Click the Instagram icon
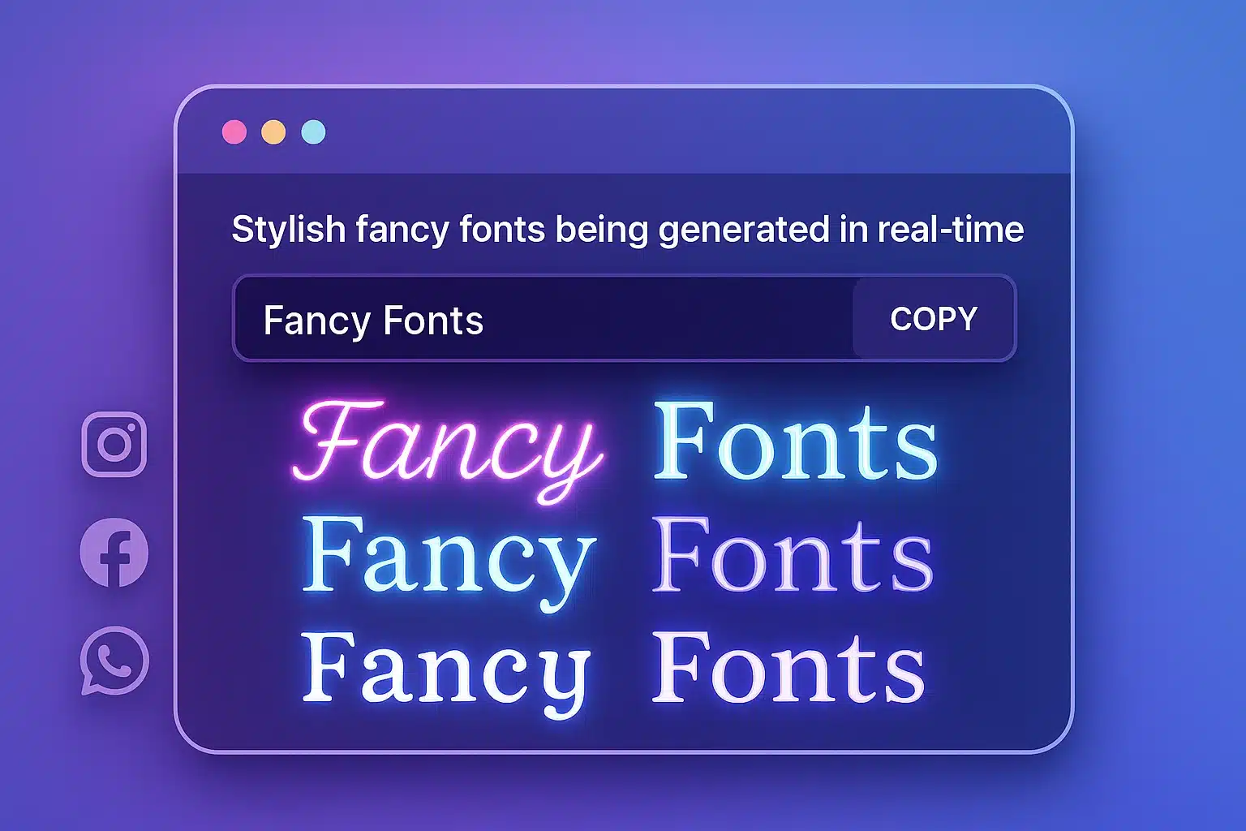This screenshot has height=831, width=1246. (114, 444)
